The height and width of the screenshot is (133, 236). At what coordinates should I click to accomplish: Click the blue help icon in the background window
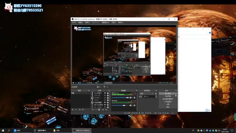point(210,33)
